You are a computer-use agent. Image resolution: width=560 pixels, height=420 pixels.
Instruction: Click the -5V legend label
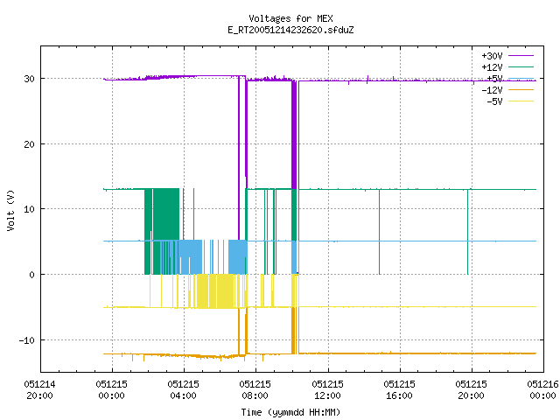click(x=494, y=101)
